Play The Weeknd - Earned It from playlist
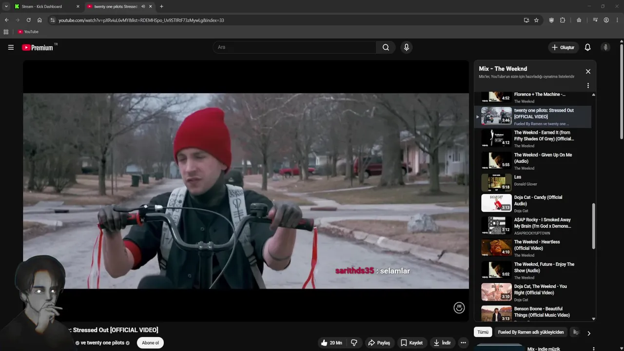Image resolution: width=624 pixels, height=351 pixels. point(534,139)
